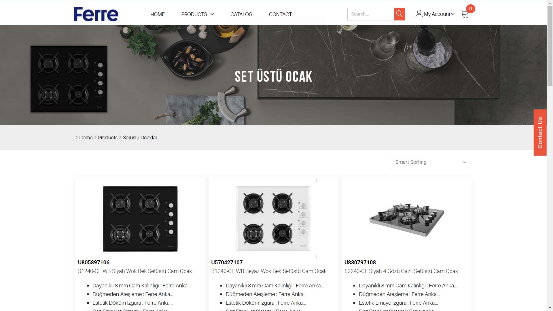This screenshot has height=311, width=553.
Task: Open the CONTACT menu item
Action: [280, 14]
